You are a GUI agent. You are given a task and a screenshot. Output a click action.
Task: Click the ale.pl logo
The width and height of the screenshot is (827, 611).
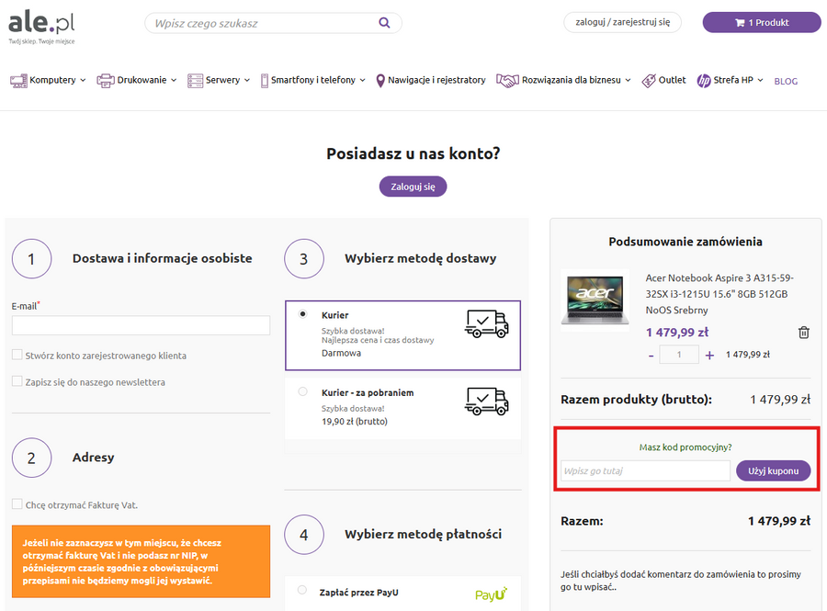(x=41, y=22)
